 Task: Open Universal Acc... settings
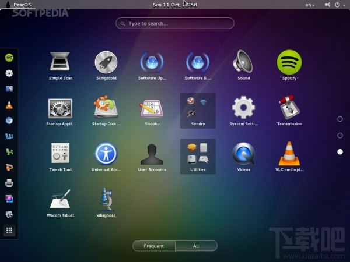tap(106, 157)
